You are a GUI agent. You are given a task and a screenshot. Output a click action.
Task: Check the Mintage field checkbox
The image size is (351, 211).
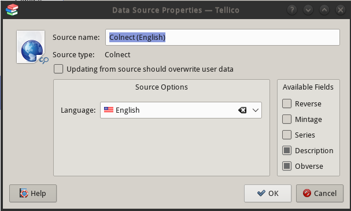[287, 119]
